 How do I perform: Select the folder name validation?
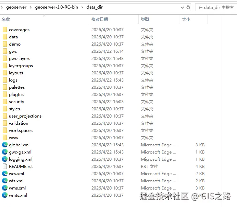pyautogui.click(x=19, y=123)
